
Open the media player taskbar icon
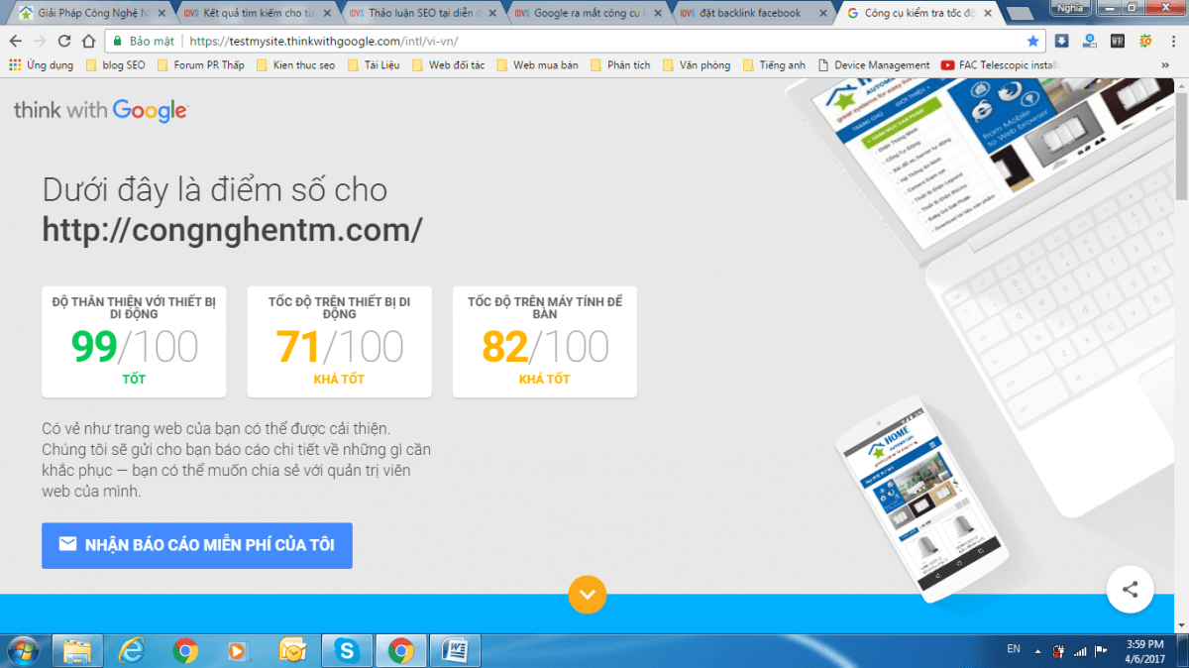[x=238, y=650]
